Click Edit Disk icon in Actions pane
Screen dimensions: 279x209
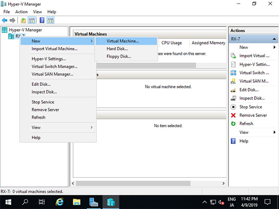point(233,90)
